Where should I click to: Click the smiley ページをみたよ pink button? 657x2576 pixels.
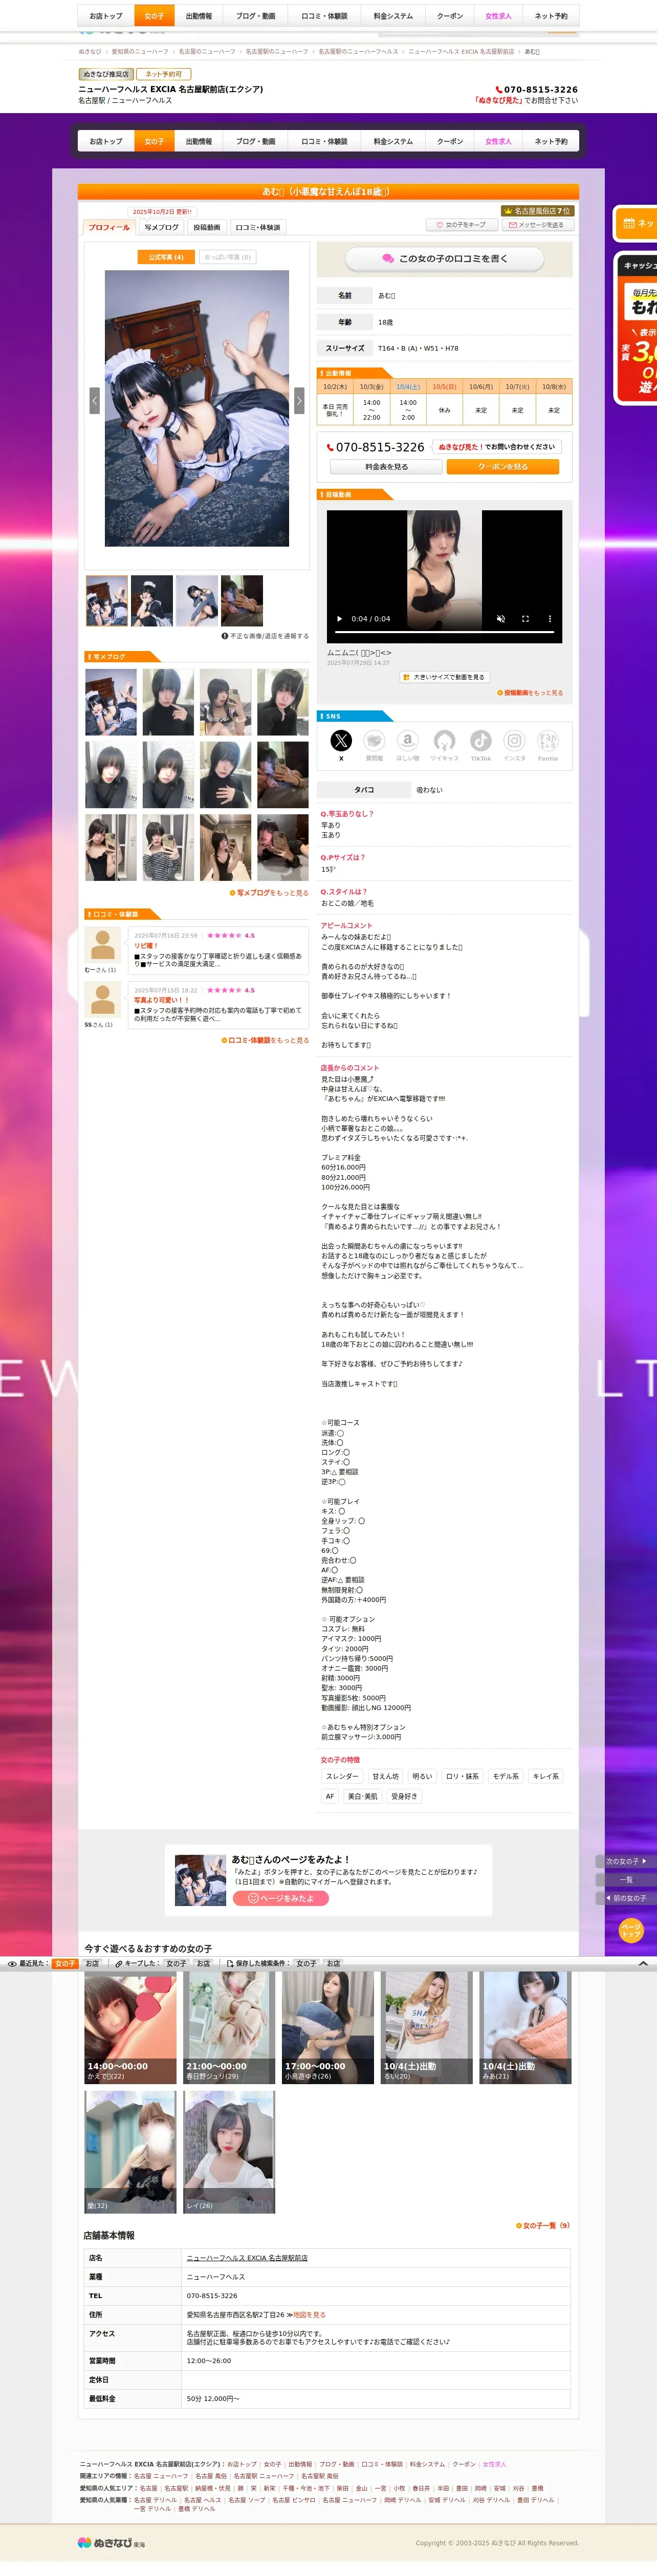(x=281, y=1898)
